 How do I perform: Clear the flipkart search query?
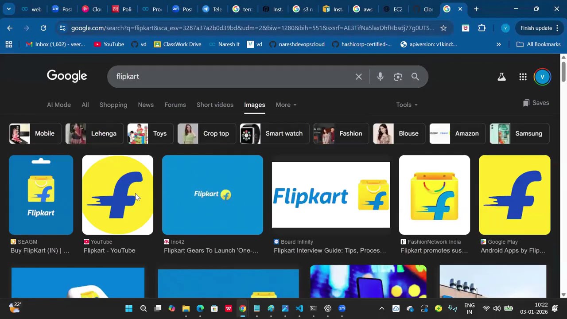pyautogui.click(x=359, y=77)
